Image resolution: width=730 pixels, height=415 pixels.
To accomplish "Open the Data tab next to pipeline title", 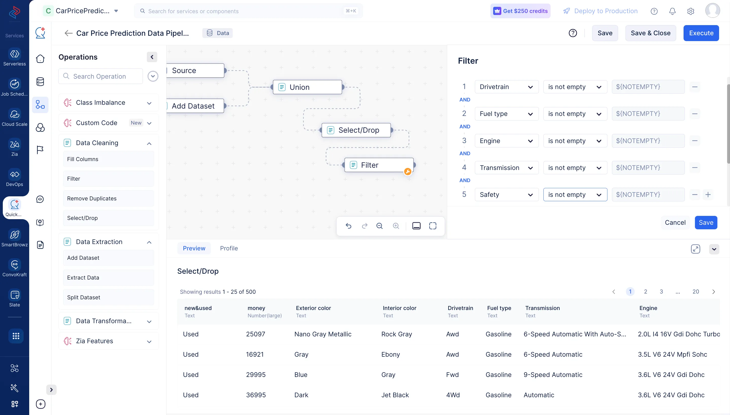I will pos(217,33).
